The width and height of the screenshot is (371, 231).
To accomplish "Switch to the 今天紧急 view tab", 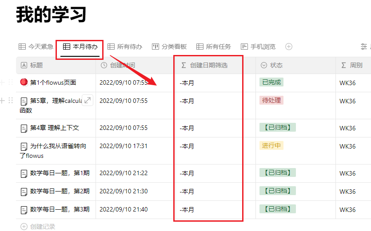I will tap(36, 47).
